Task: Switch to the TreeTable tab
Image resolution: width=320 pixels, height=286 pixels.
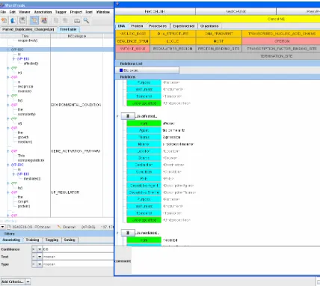Action: click(x=68, y=29)
